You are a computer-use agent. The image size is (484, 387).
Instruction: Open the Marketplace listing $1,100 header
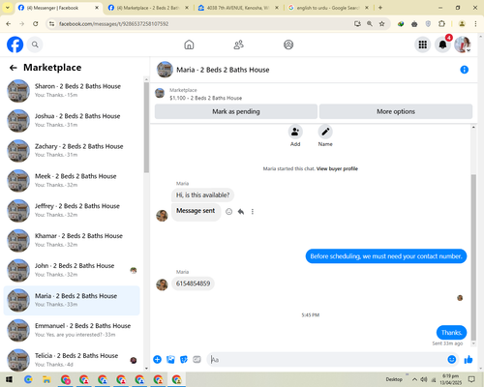(205, 98)
